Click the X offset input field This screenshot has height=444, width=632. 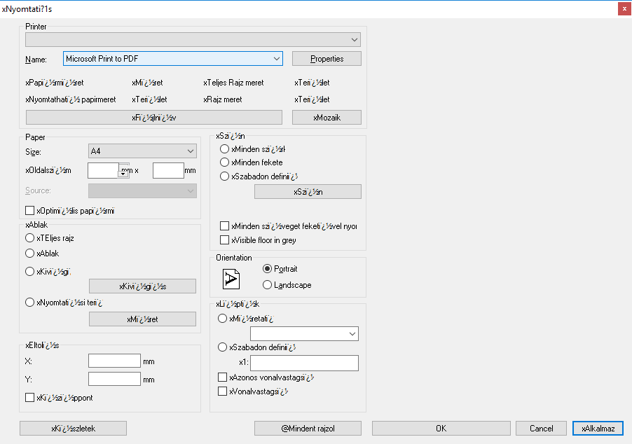coord(115,361)
